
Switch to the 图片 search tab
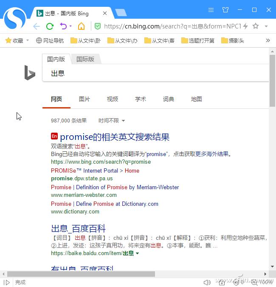click(x=84, y=99)
